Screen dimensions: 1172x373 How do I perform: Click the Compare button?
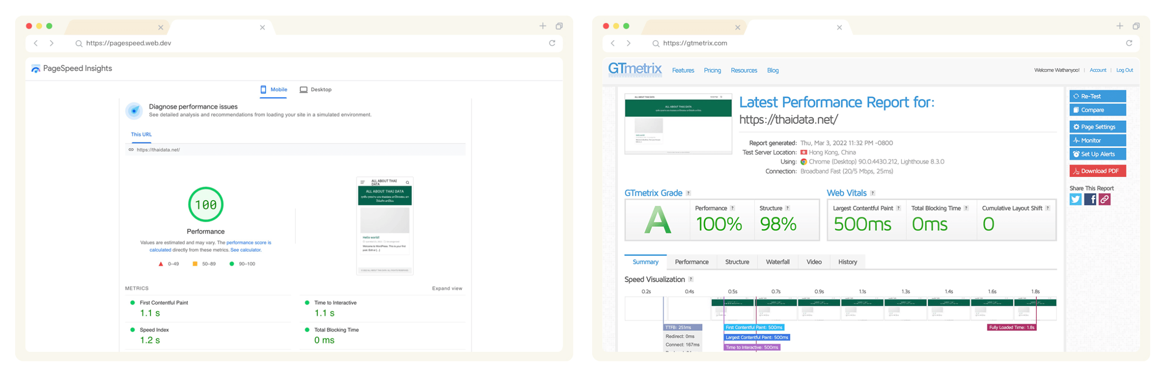1098,110
